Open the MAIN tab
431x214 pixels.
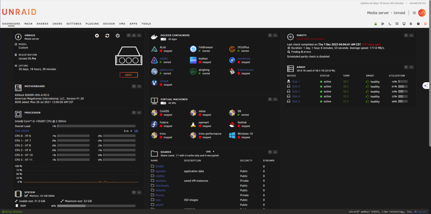28,24
